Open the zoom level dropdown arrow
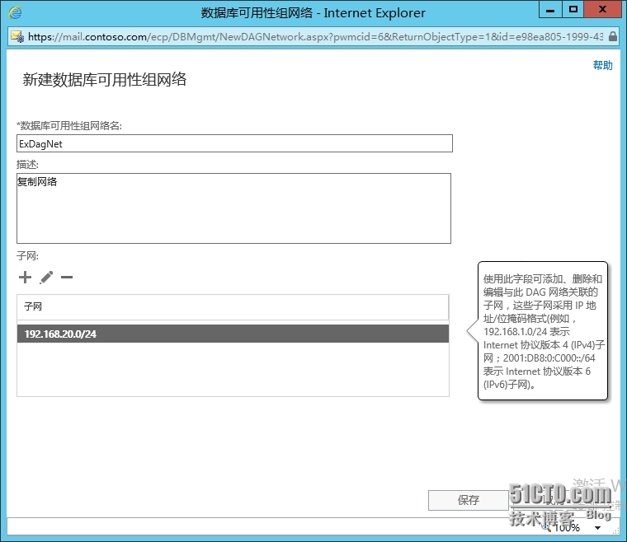The width and height of the screenshot is (627, 542). [597, 527]
